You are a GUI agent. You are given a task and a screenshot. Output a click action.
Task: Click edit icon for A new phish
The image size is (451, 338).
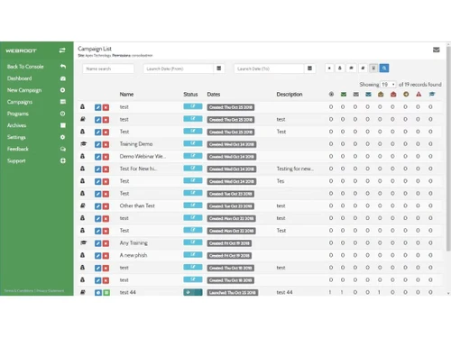click(x=98, y=256)
